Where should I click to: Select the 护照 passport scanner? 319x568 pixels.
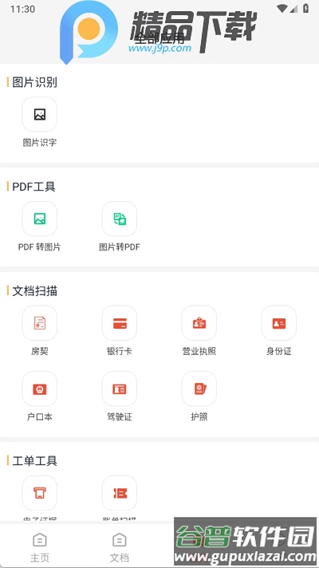point(199,389)
